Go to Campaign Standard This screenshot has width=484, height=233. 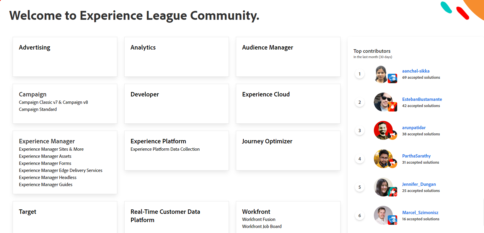[x=38, y=109]
